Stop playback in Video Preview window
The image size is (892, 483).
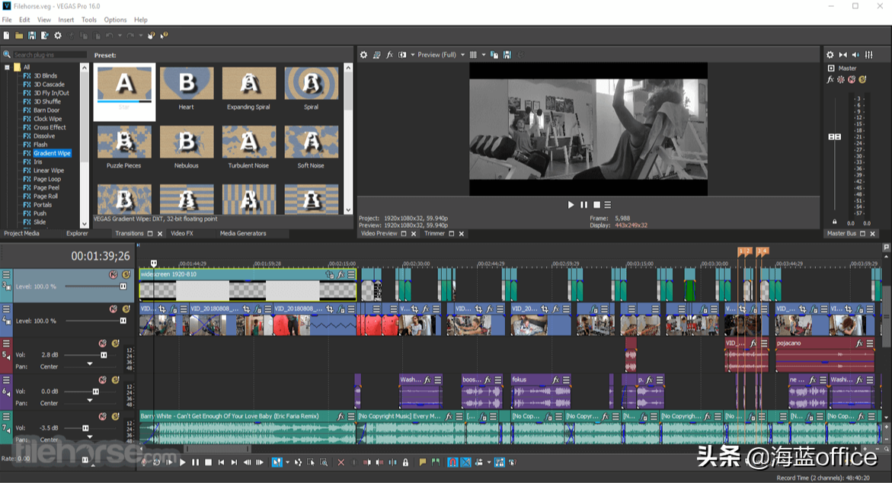(x=596, y=205)
